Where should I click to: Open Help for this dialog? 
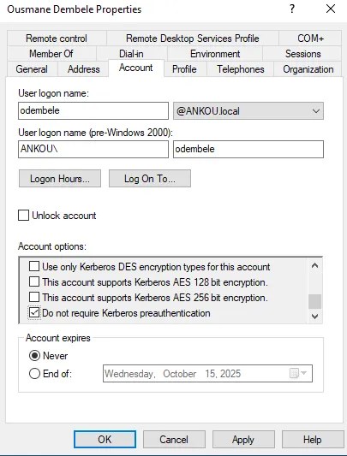point(313,440)
